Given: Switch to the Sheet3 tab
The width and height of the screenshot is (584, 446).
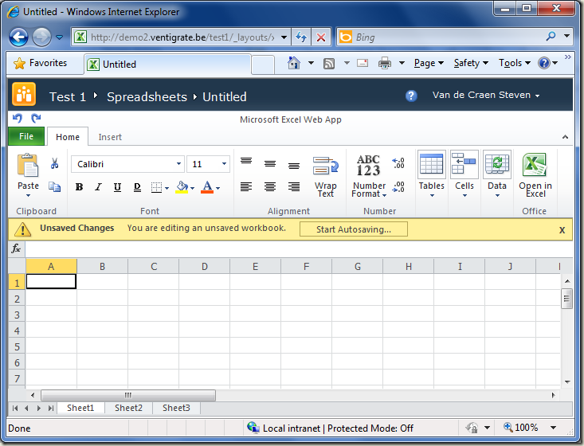Looking at the screenshot, I should [176, 408].
